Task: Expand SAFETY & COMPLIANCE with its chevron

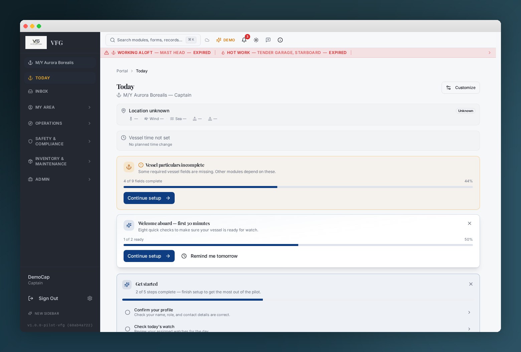Action: (90, 141)
